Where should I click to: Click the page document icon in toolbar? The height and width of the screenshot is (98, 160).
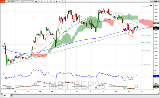tap(51, 1)
